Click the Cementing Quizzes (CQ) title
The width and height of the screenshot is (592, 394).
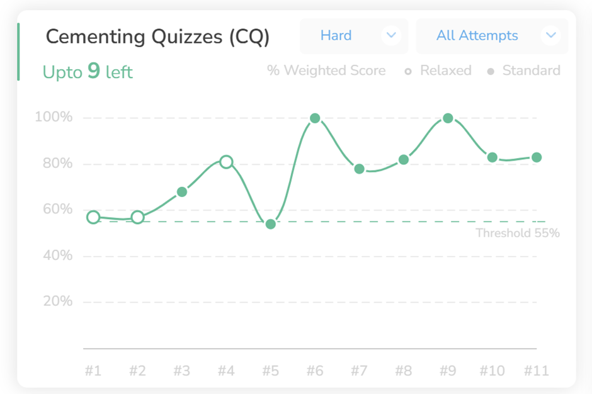(x=157, y=37)
